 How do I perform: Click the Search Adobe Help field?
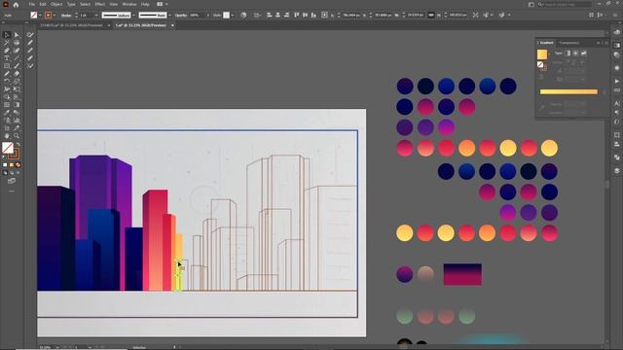(x=565, y=4)
